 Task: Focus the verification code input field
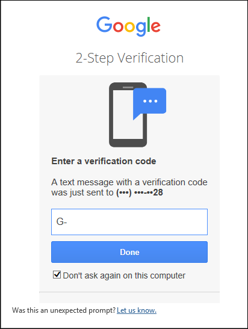tap(129, 222)
